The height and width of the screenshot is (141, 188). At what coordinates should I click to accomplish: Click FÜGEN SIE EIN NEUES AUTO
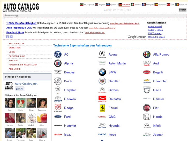pyautogui.click(x=23, y=65)
